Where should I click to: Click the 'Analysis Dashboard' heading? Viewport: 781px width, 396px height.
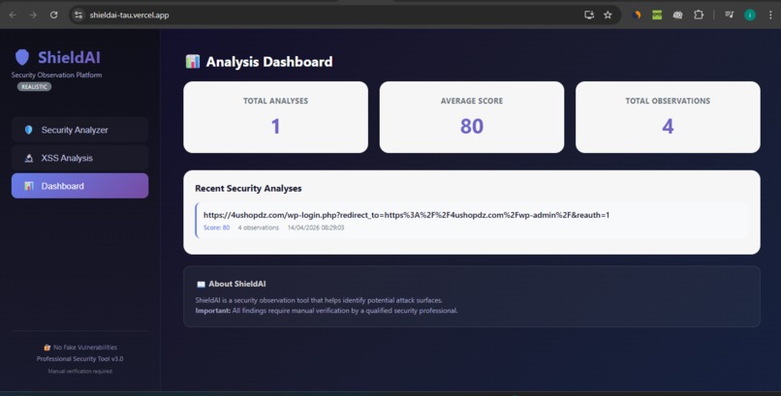(269, 62)
